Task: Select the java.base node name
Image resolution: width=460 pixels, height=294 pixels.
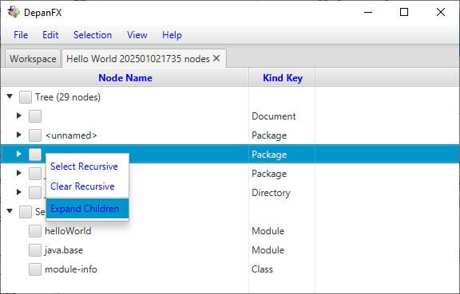Action: 64,250
